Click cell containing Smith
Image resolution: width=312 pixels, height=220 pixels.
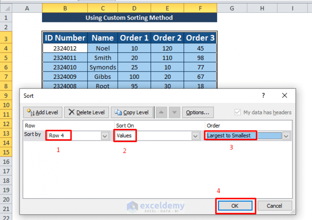[103, 58]
